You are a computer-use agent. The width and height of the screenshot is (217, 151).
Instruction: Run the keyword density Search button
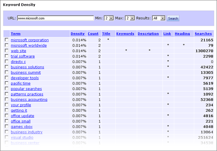click(173, 18)
